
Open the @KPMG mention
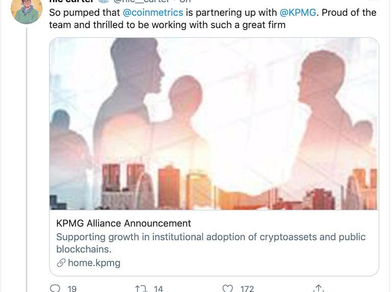tap(298, 12)
